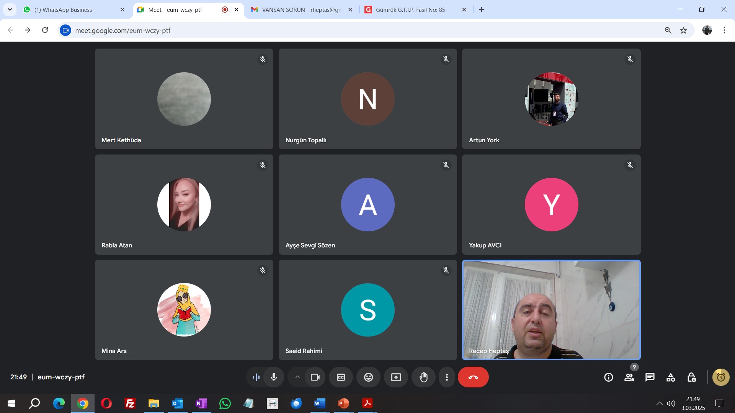This screenshot has height=413, width=735.
Task: Click the Present now screen share button
Action: pos(396,377)
